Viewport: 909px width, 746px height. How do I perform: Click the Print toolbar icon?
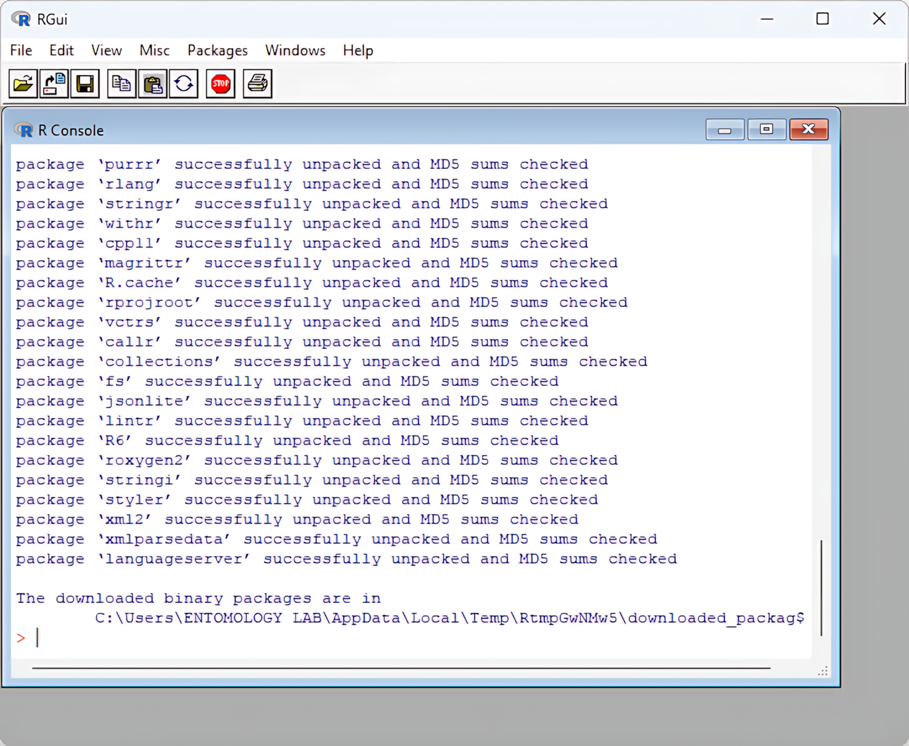257,83
